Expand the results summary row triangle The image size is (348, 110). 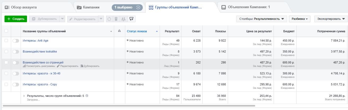pos(24,96)
